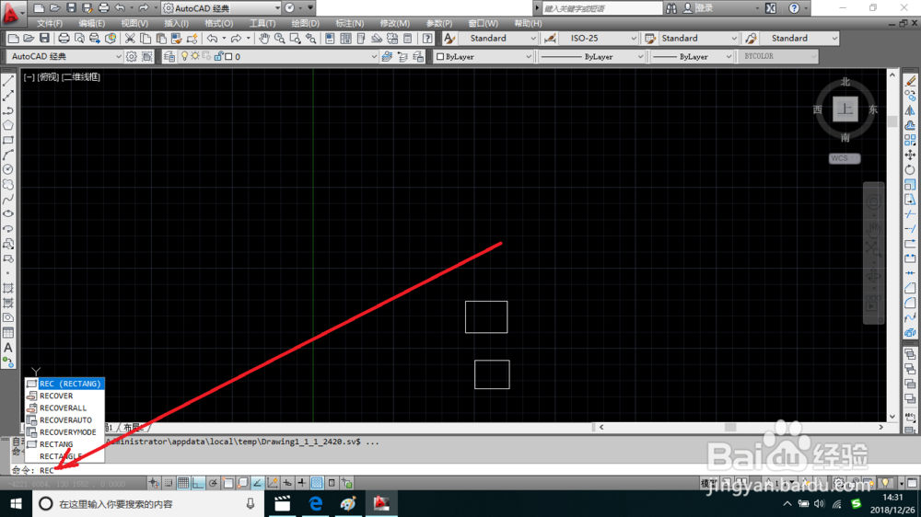Viewport: 921px width, 517px height.
Task: Click the Erase tool in modify toolbar
Action: pos(910,81)
